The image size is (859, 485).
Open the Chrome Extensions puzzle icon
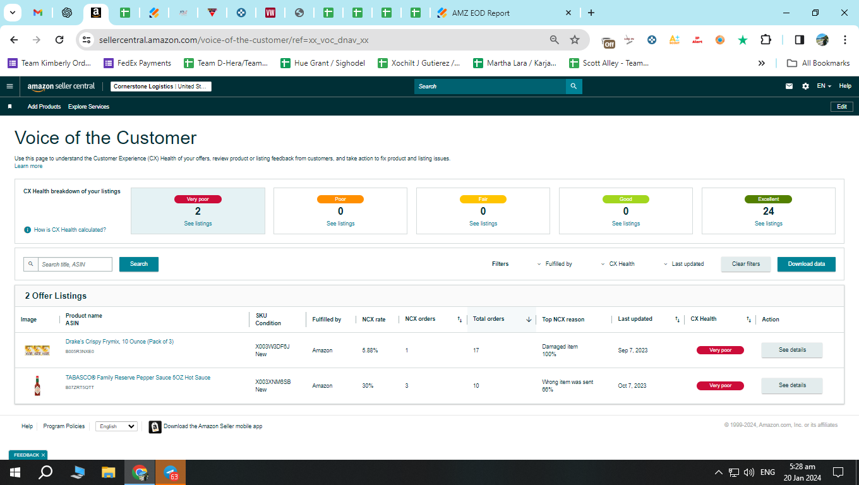[766, 40]
